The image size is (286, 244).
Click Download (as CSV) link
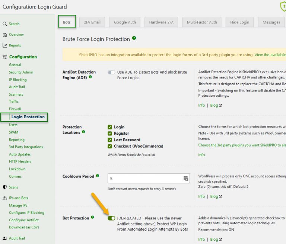[24, 227]
